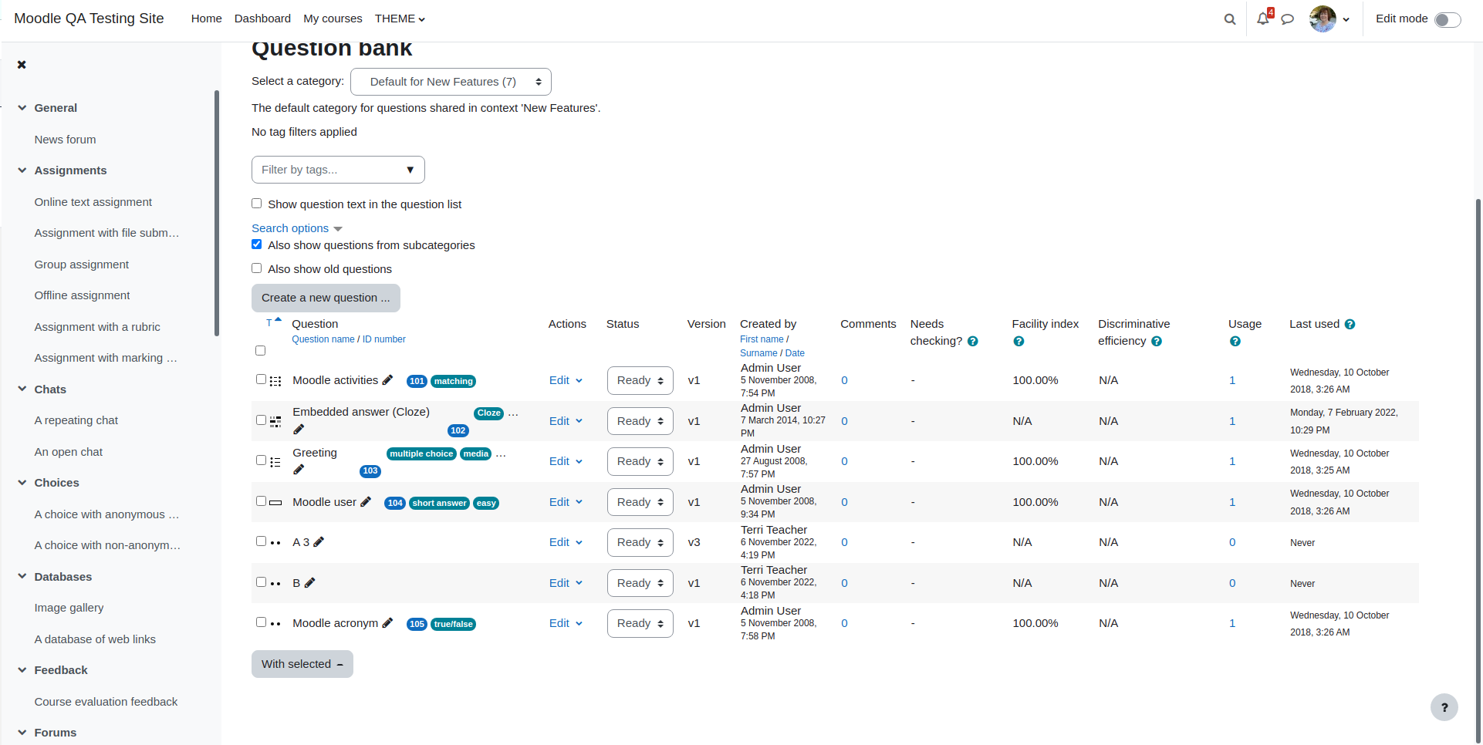Click the pencil icon next to A 3
Screen dimensions: 1483x745
[319, 542]
